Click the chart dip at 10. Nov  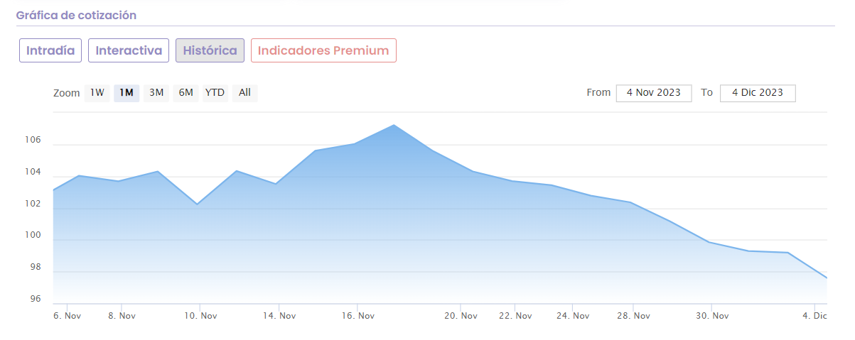pos(197,204)
